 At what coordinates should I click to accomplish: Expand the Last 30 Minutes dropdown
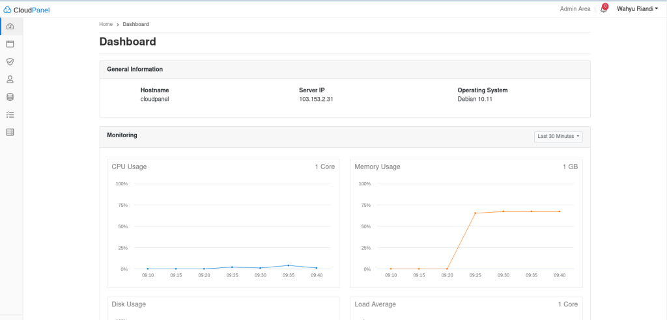558,137
